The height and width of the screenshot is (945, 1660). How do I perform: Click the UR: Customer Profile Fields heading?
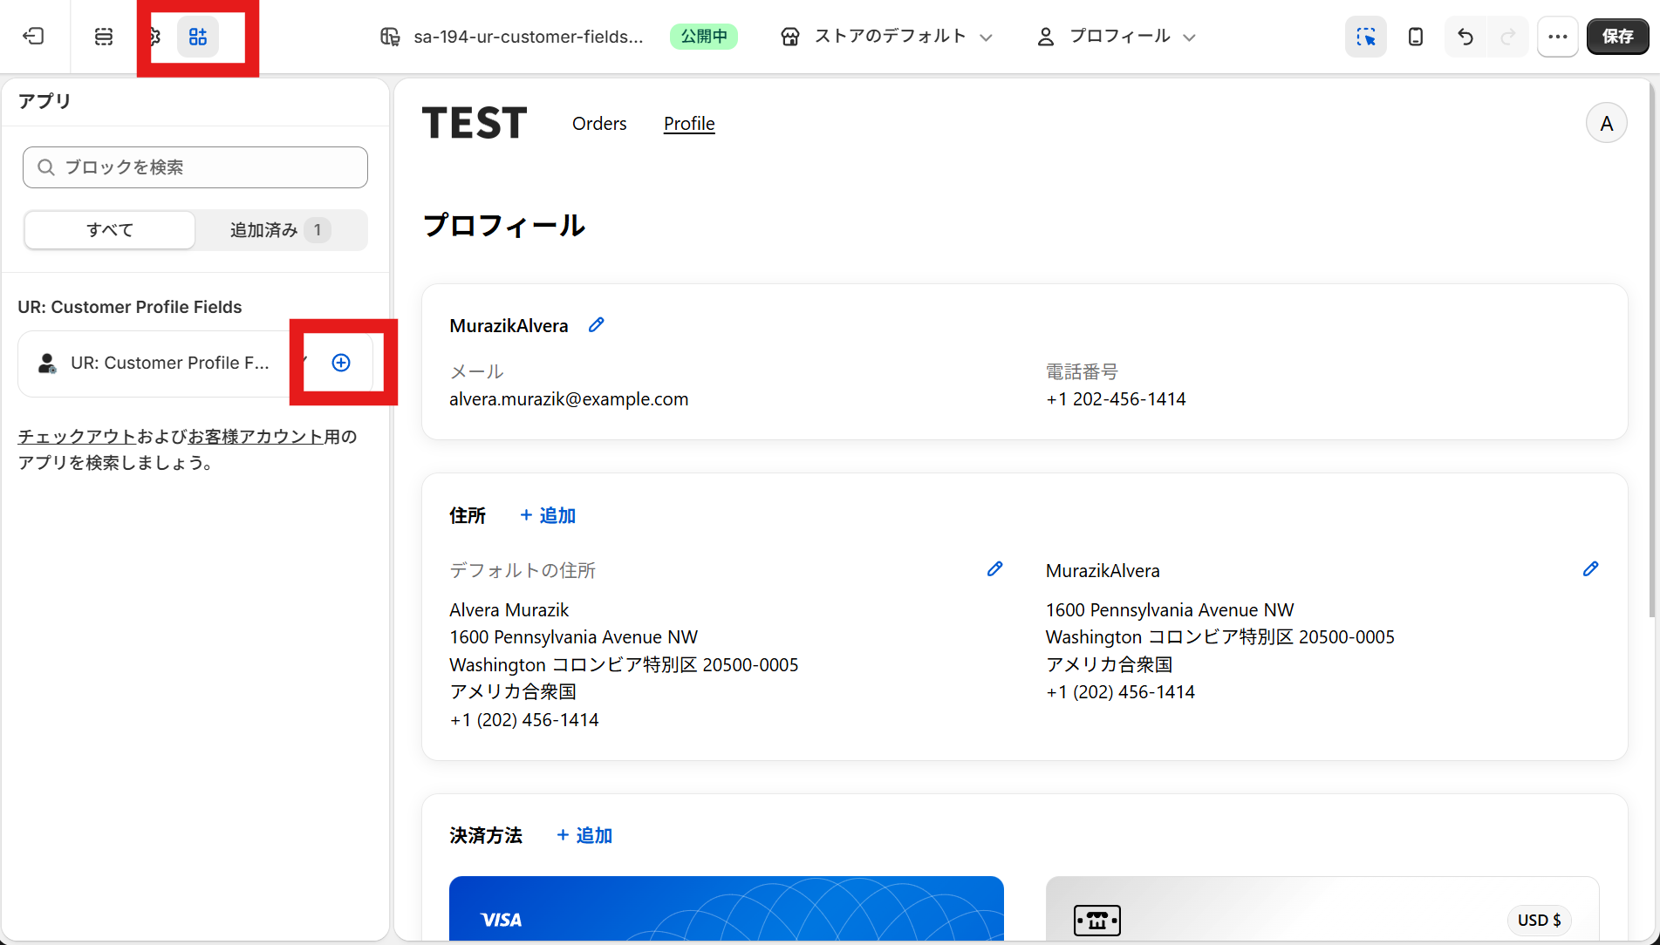point(130,307)
